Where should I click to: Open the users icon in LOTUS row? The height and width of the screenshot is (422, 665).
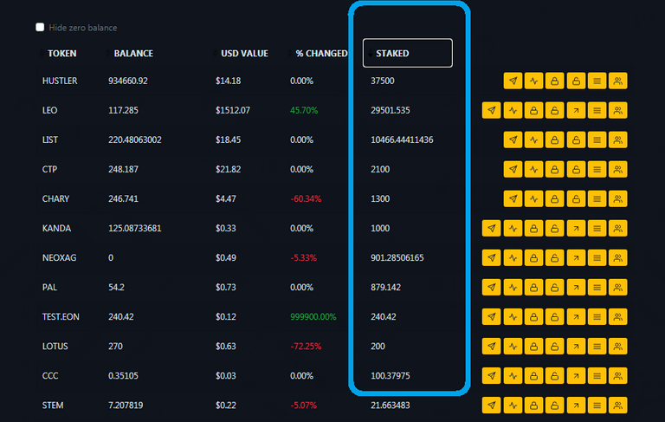tap(618, 347)
